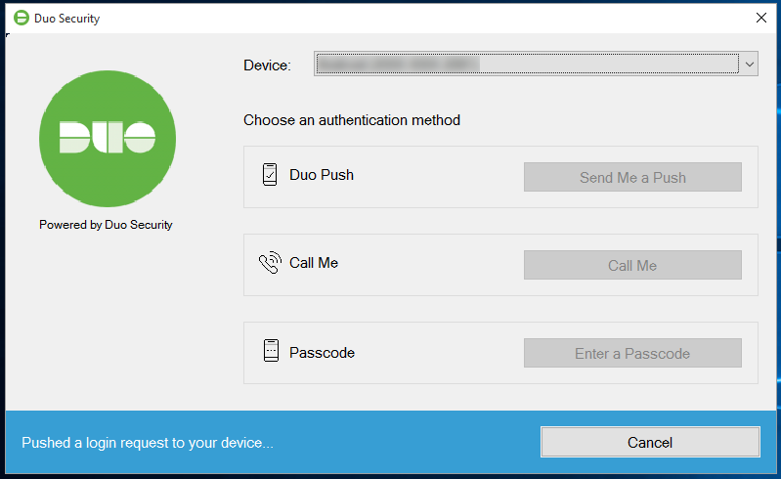
Task: Click the "Pushed a login request" status message
Action: tap(148, 443)
